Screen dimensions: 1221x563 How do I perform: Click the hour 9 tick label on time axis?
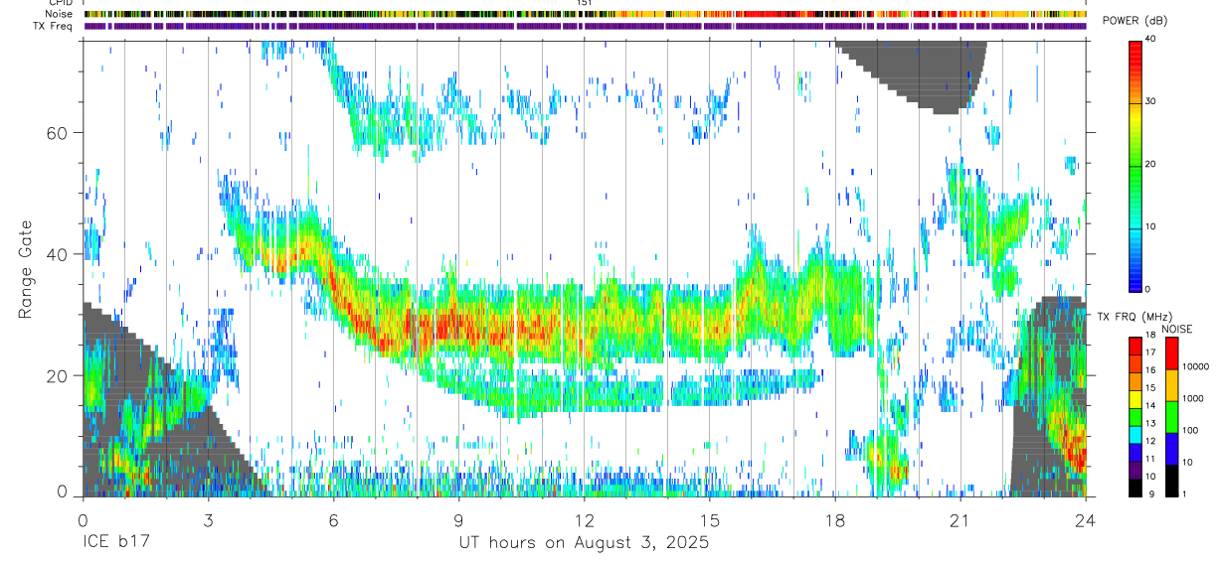point(458,519)
